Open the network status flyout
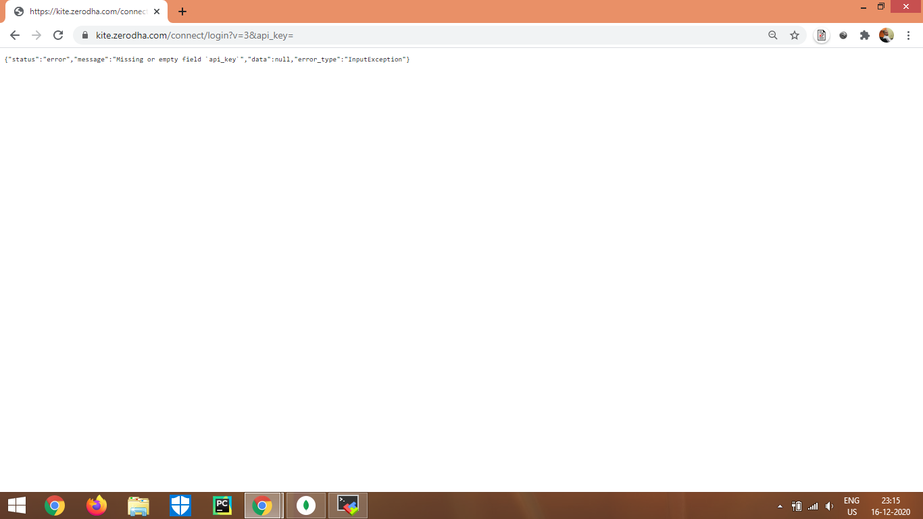The image size is (923, 519). tap(813, 505)
